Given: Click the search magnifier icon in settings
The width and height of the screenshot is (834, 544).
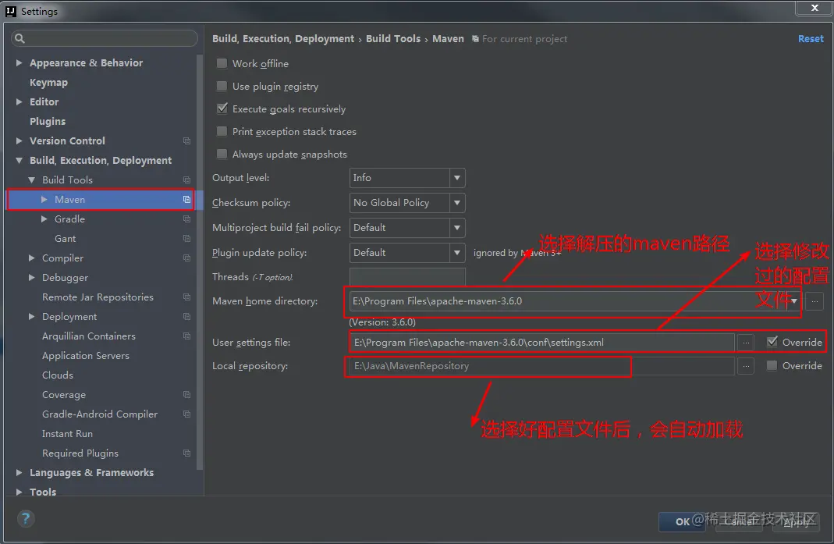Looking at the screenshot, I should tap(20, 38).
